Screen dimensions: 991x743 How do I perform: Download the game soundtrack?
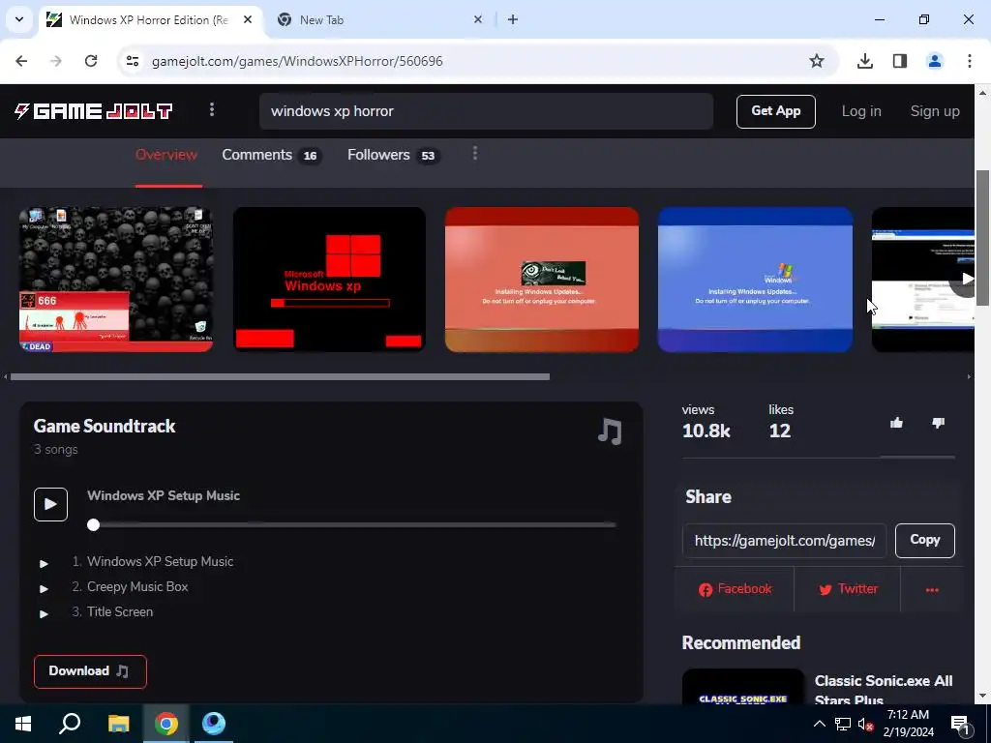click(90, 671)
